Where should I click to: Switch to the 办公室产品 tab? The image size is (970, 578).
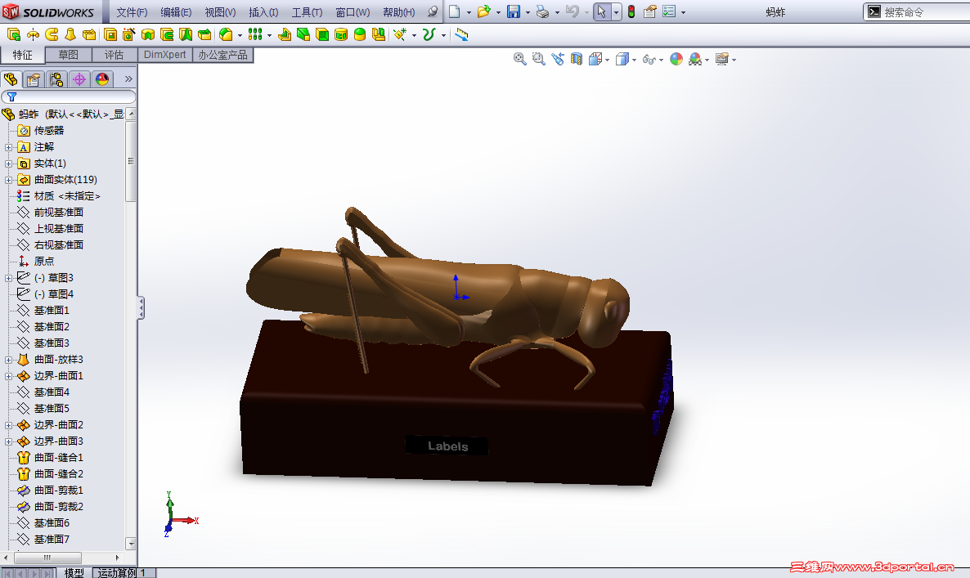(222, 55)
